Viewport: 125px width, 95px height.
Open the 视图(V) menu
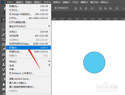[84, 2]
